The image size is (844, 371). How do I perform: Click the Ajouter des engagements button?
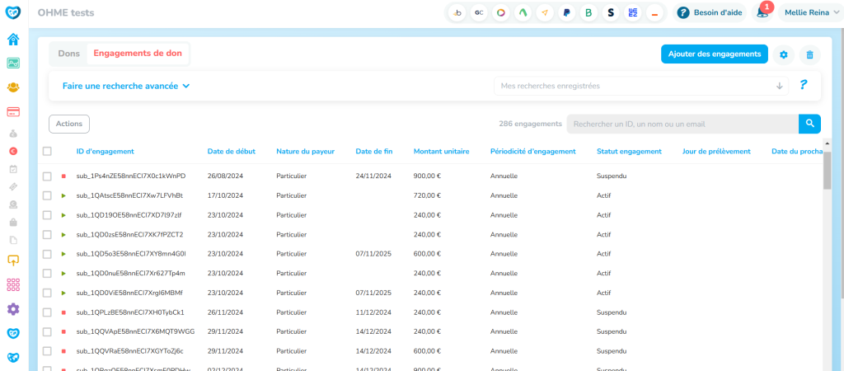pyautogui.click(x=714, y=54)
